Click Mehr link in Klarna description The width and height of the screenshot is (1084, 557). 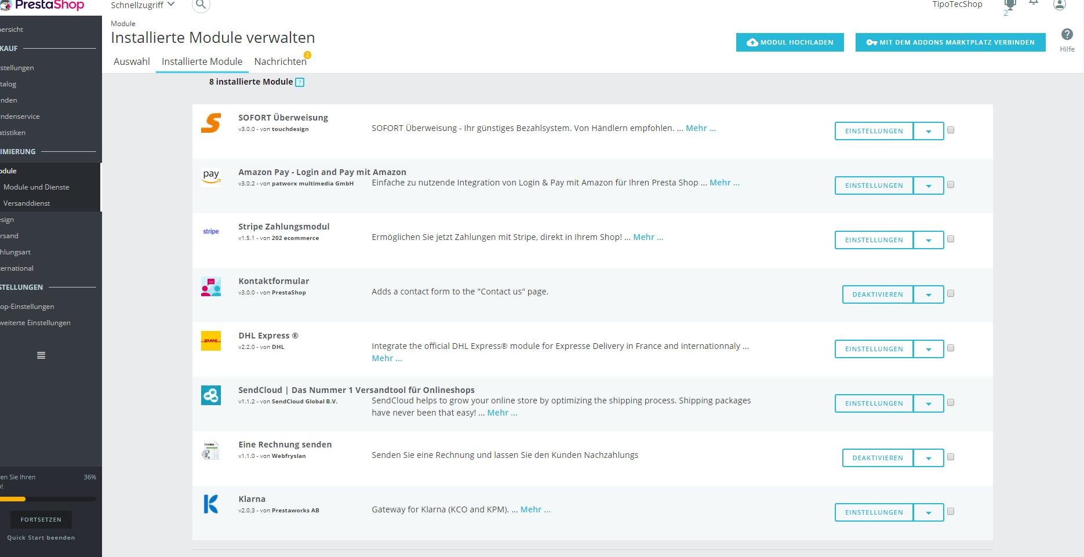[x=536, y=509]
